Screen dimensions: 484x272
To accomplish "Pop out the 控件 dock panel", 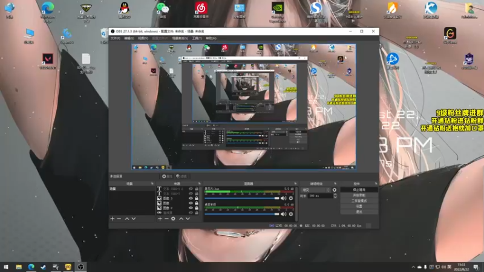I will pyautogui.click(x=376, y=184).
